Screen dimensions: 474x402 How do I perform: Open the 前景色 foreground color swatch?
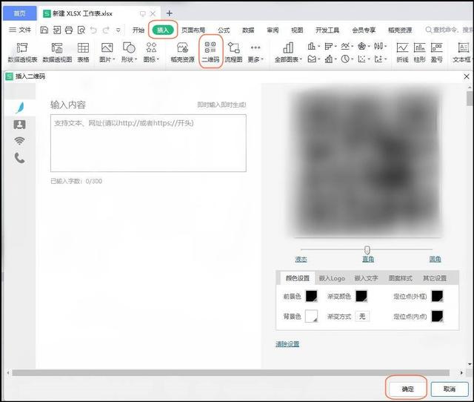pyautogui.click(x=311, y=296)
